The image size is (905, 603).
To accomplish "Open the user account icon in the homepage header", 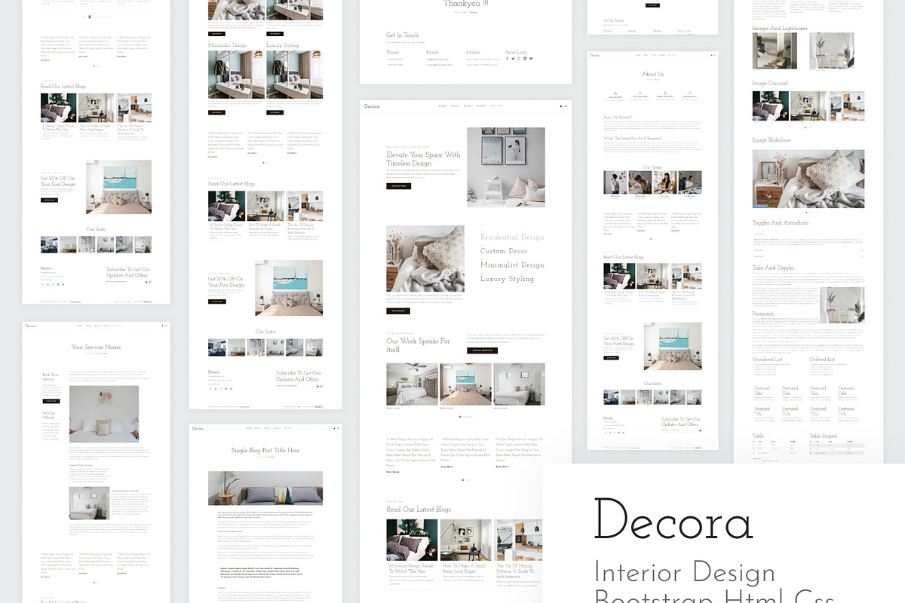I will pos(561,106).
